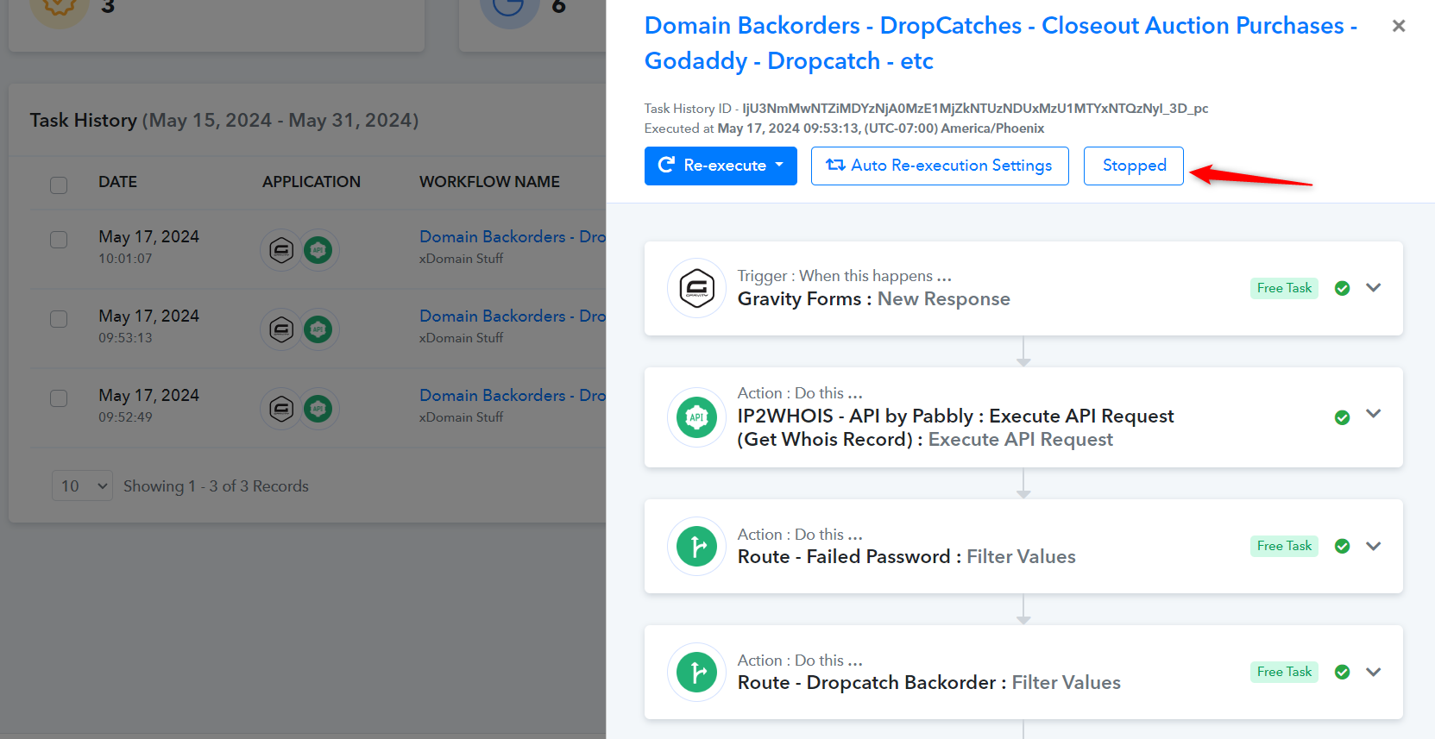This screenshot has height=739, width=1435.
Task: Click Gravity Forms icon in 10:01:07 history row
Action: click(x=281, y=250)
